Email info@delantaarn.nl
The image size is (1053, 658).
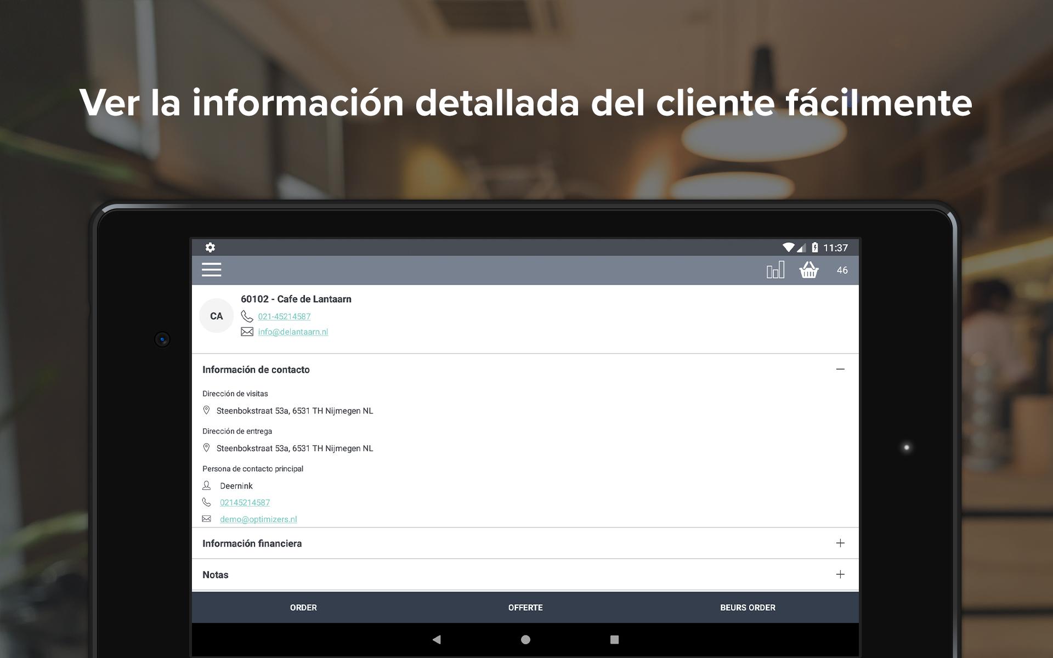tap(293, 332)
